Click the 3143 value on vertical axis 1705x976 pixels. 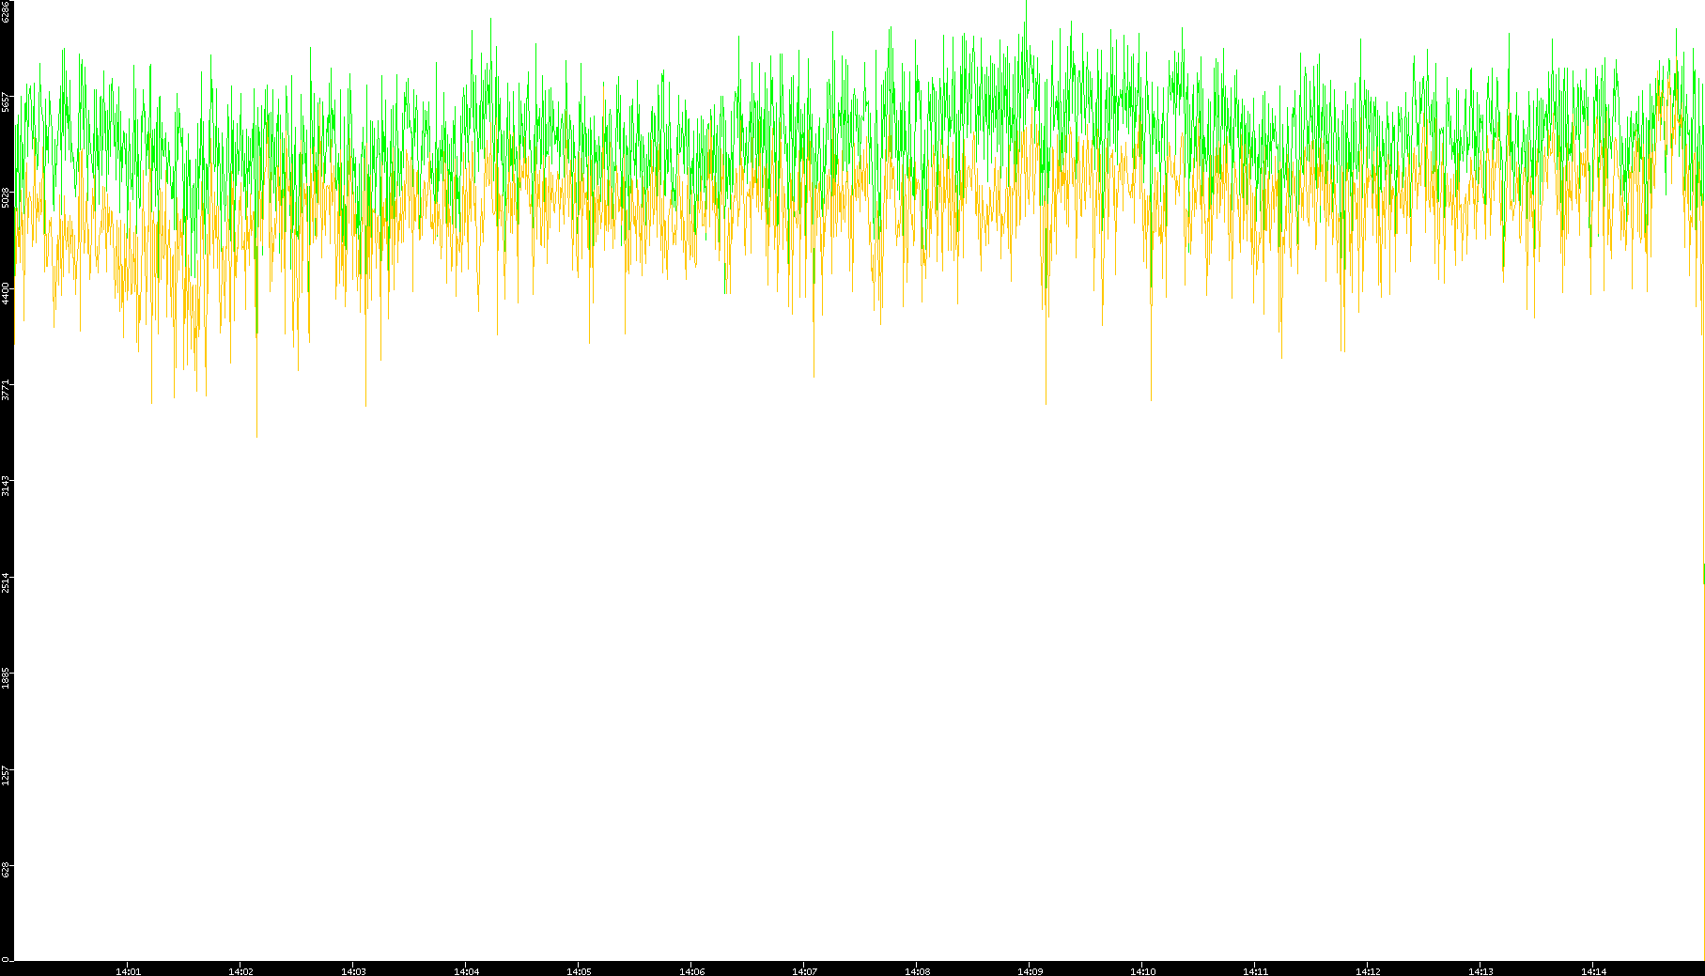coord(6,486)
